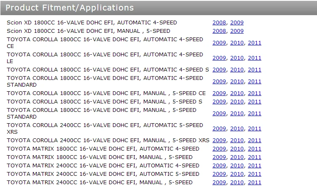Open 2011 for Matrix 2400CC Automatic 4-Speed

(x=255, y=166)
